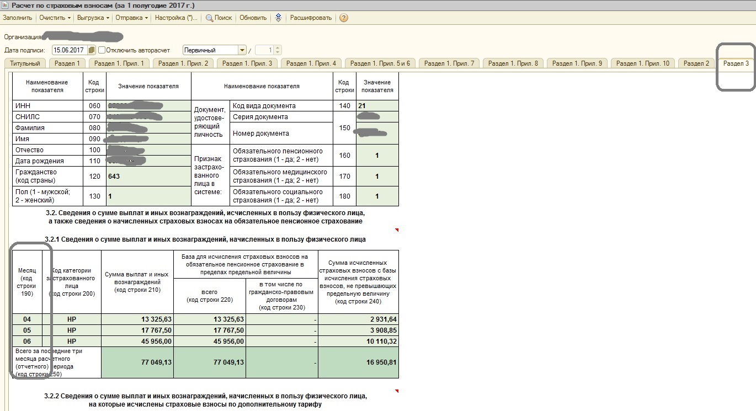Screen dimensions: 756x411
Task: Open the Раздел 1. Прил. 1 tab
Action: coord(119,63)
